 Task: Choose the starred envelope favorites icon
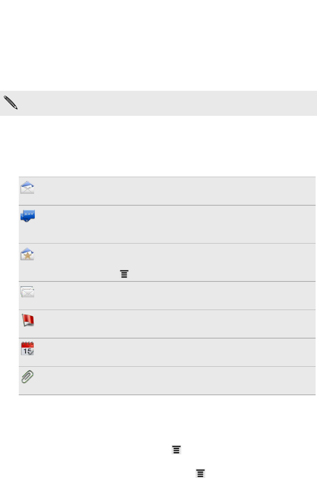pos(27,254)
